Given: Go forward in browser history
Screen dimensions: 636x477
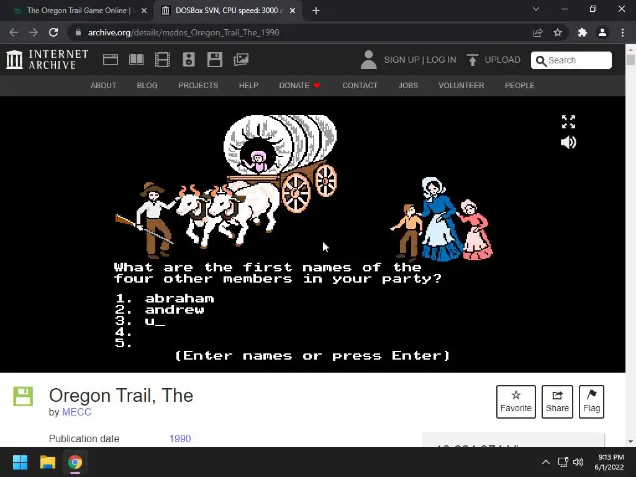Looking at the screenshot, I should tap(34, 32).
